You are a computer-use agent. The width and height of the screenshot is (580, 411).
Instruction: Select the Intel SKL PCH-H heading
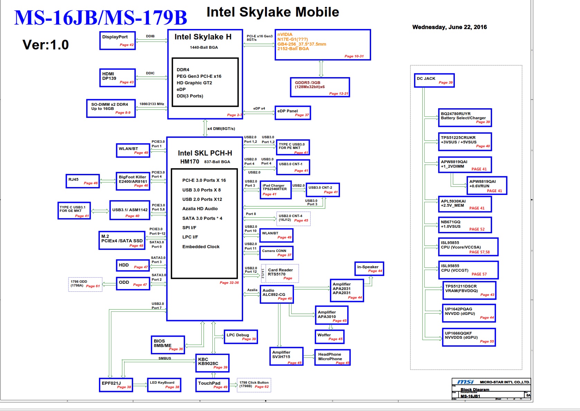pos(205,153)
